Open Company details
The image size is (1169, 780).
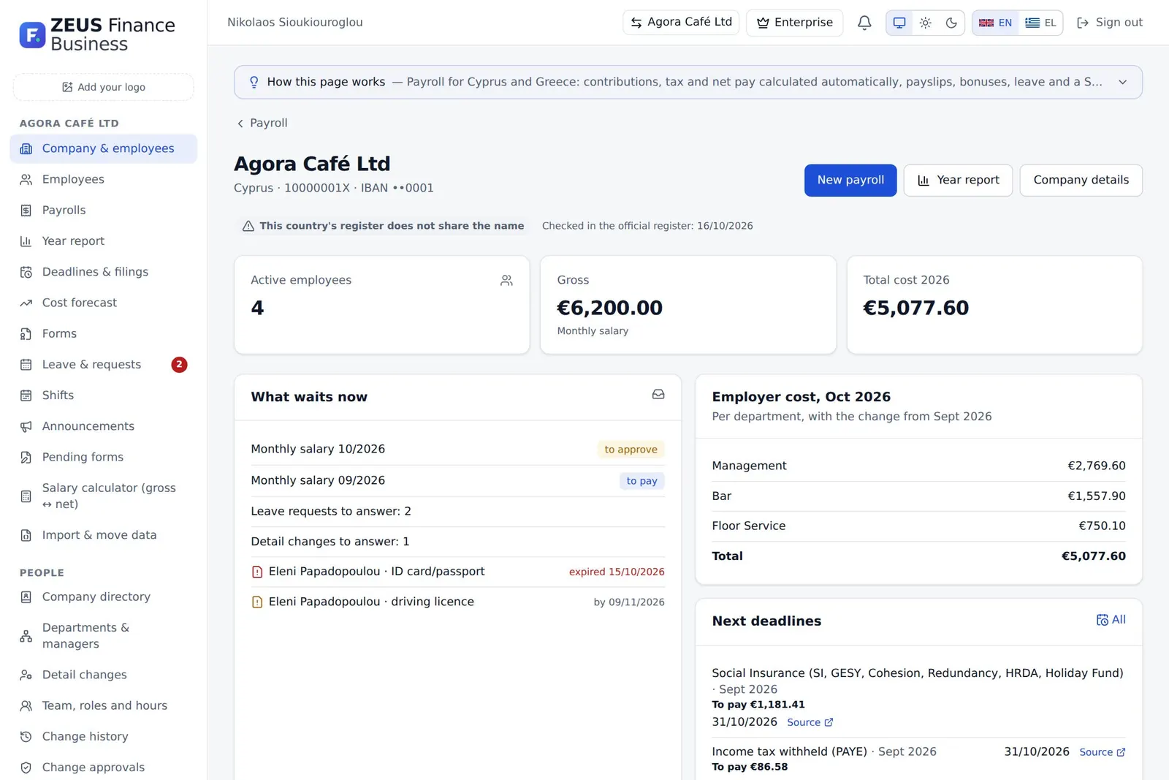coord(1081,180)
